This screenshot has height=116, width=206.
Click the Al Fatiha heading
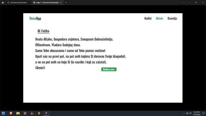click(43, 31)
